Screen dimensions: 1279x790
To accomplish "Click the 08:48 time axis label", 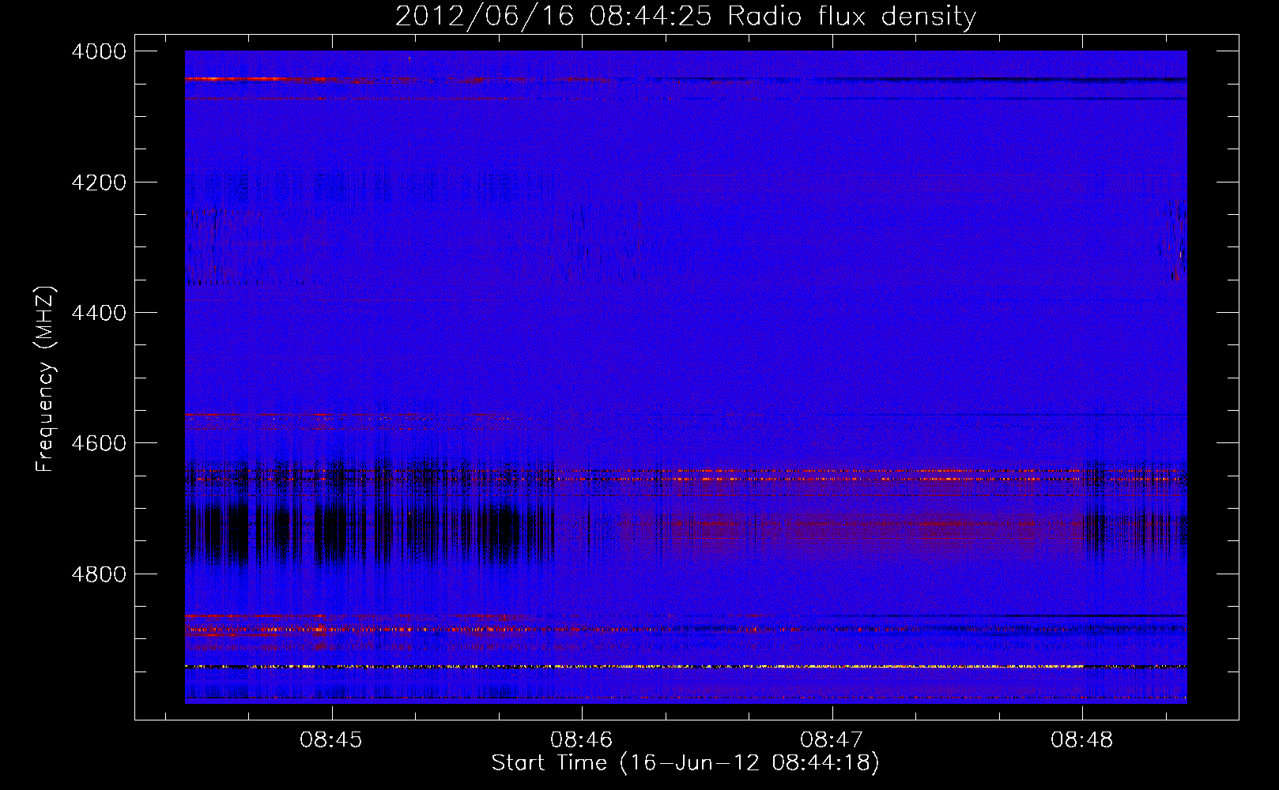I will point(1081,740).
